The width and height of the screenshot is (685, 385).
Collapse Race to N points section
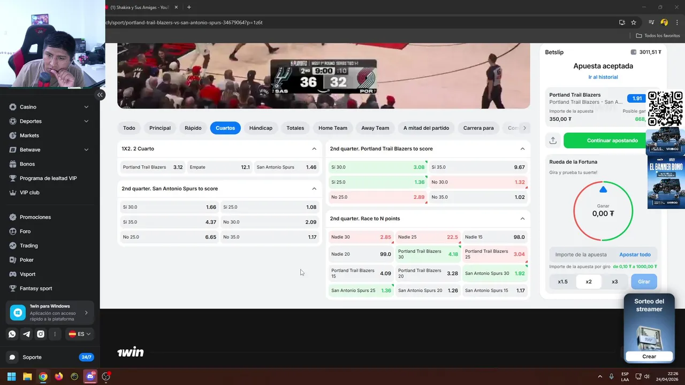pyautogui.click(x=522, y=219)
